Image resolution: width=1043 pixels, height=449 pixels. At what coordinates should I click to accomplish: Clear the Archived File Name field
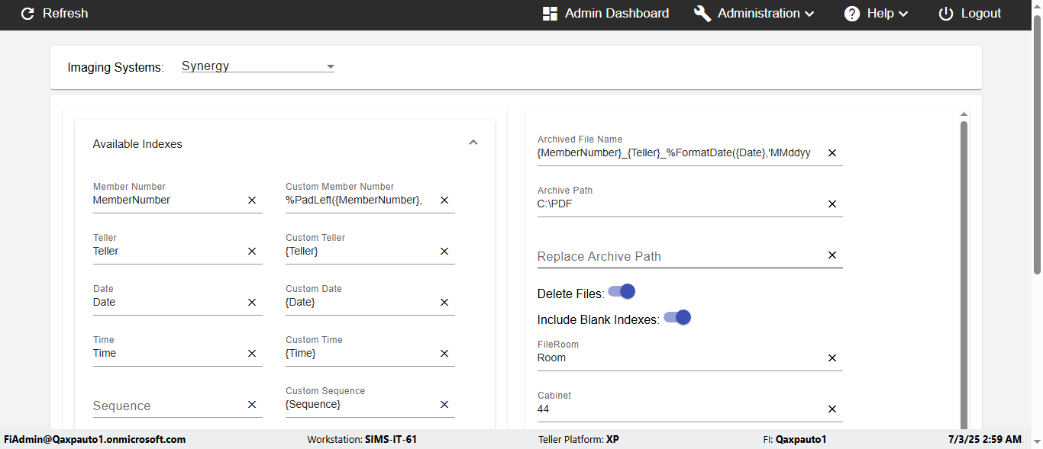832,153
